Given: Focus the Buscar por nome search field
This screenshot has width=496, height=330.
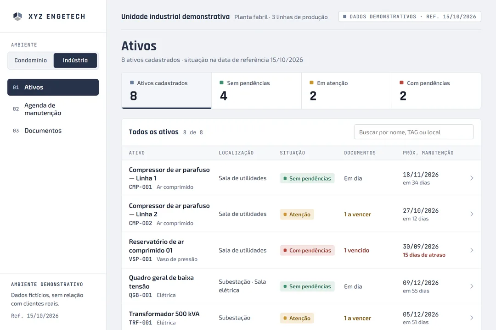Looking at the screenshot, I should tap(414, 132).
